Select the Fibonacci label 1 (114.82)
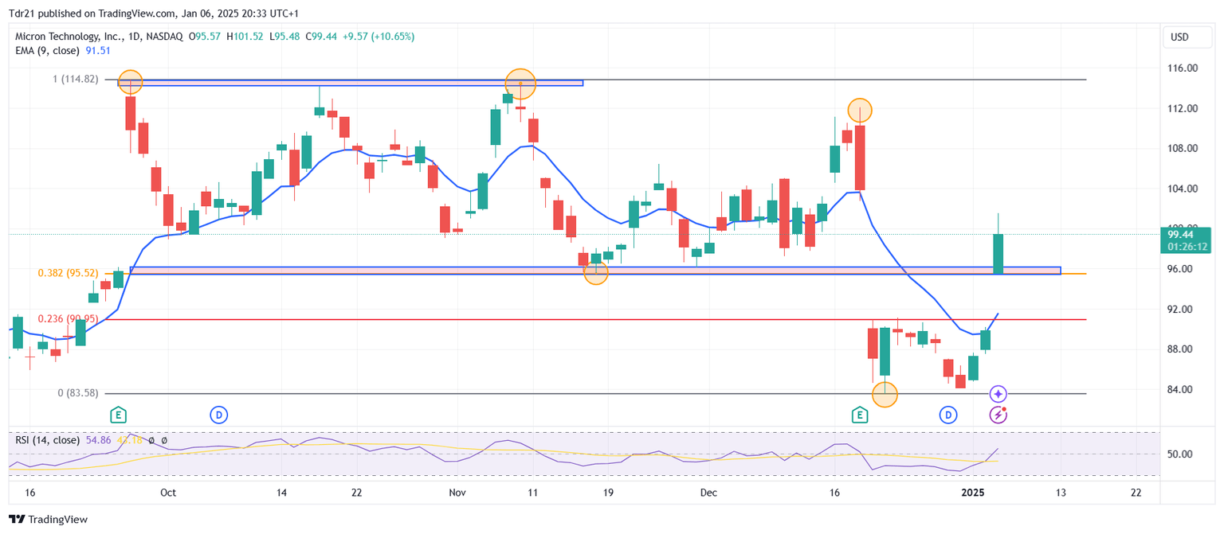This screenshot has width=1224, height=534. point(75,79)
